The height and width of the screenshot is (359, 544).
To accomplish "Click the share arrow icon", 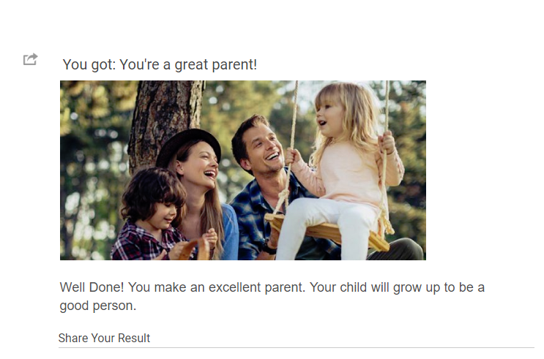I will (30, 59).
